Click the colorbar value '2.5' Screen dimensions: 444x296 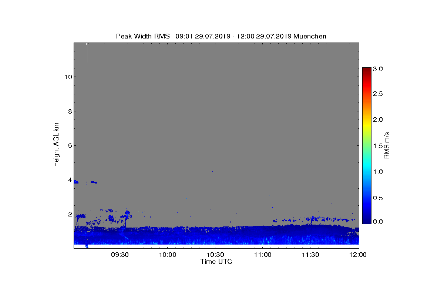378,94
